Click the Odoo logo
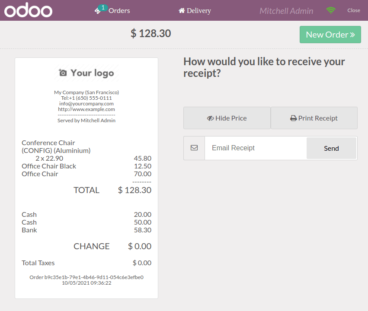The image size is (368, 311). click(29, 10)
